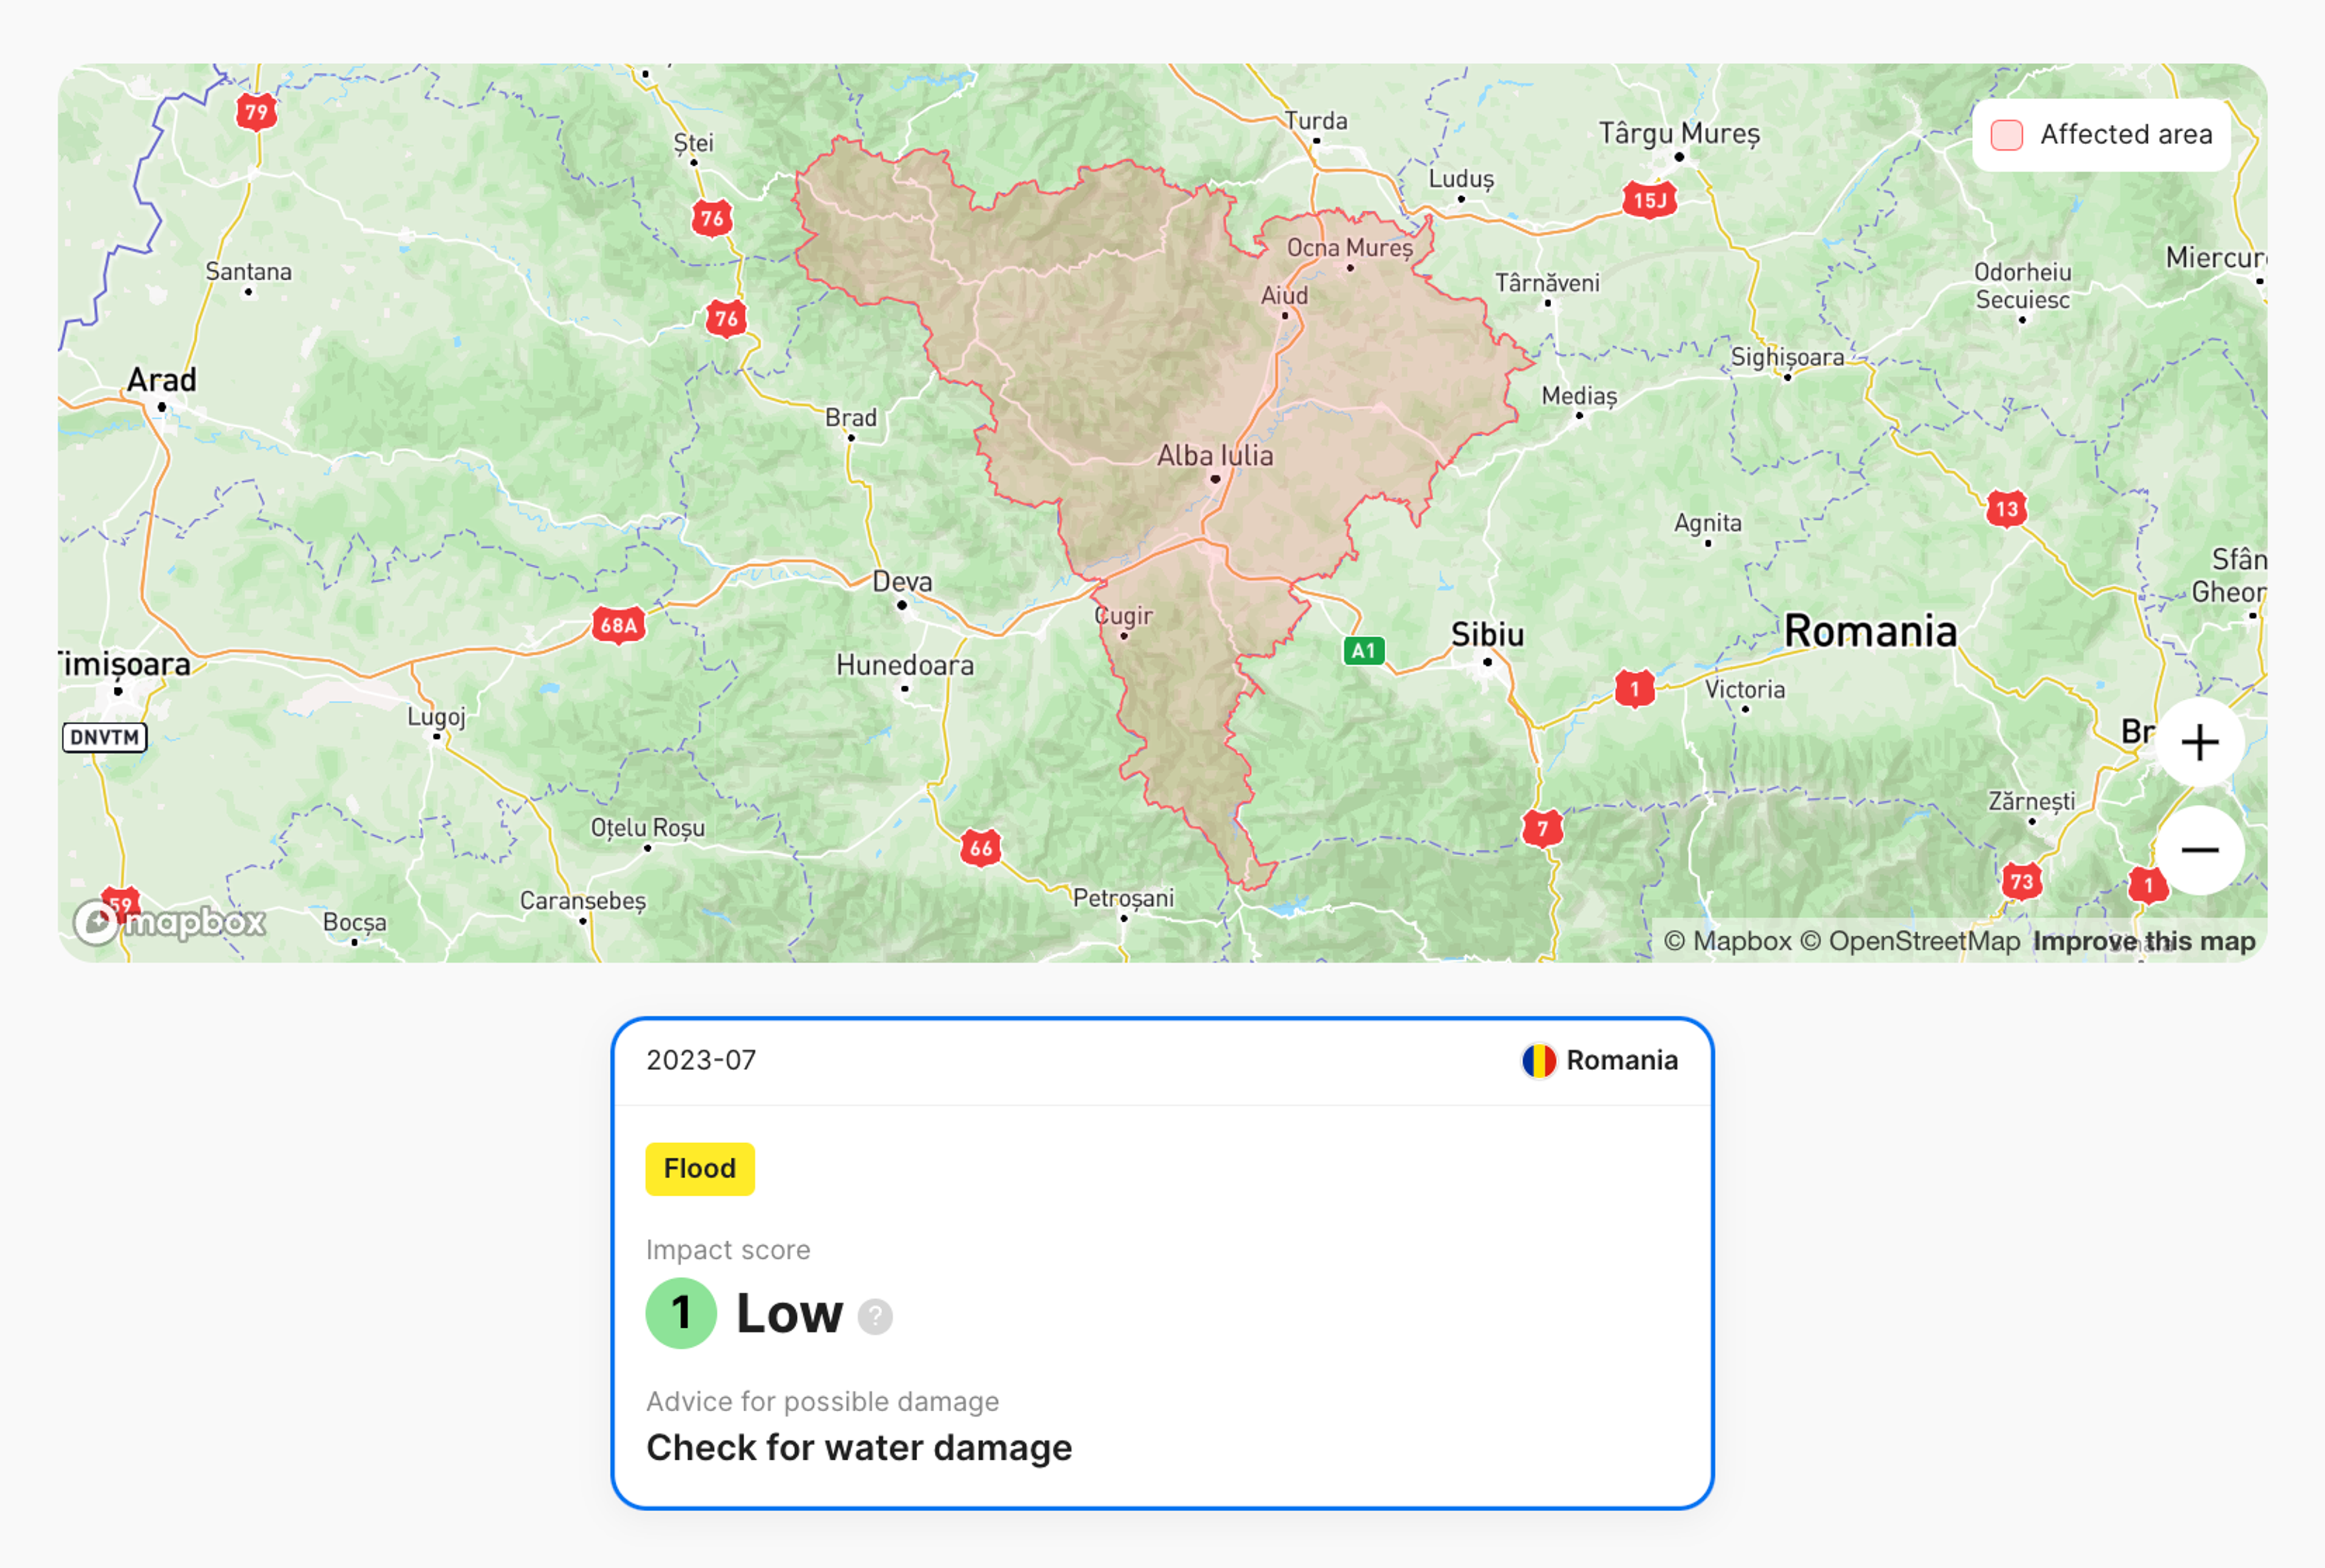
Task: Click the Check for water damage advice
Action: point(859,1447)
